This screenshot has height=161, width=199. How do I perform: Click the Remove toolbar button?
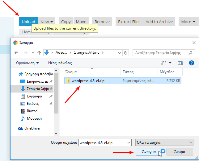tap(102, 22)
